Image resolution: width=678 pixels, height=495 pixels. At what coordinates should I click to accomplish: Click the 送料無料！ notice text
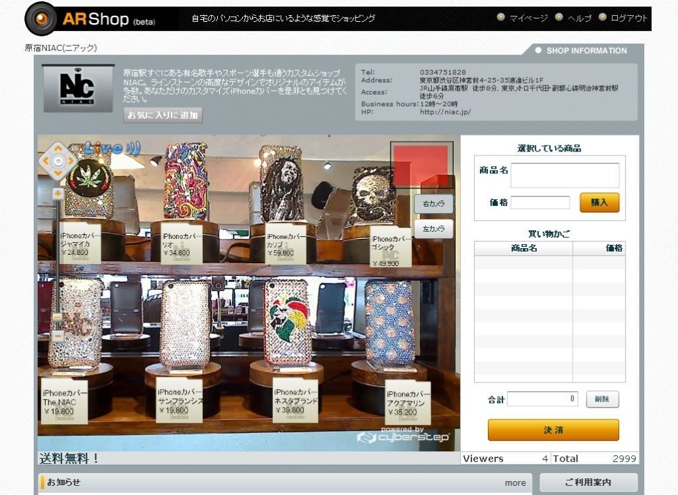click(69, 458)
